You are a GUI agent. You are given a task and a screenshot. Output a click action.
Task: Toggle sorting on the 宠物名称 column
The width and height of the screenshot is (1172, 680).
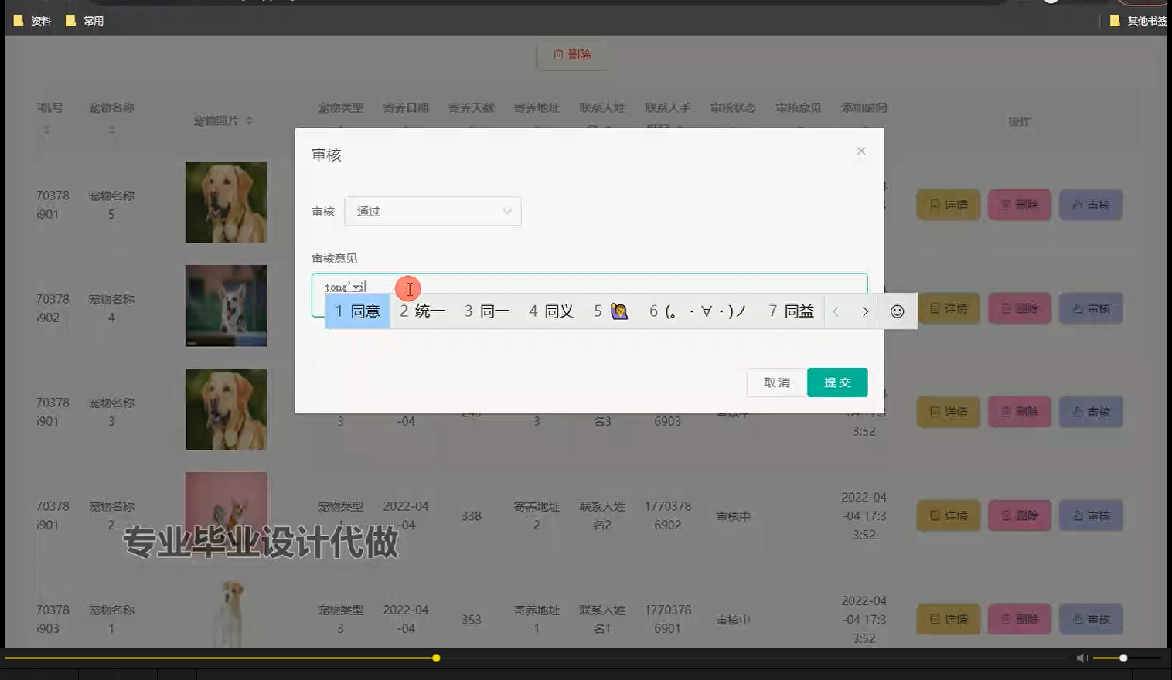pos(113,131)
